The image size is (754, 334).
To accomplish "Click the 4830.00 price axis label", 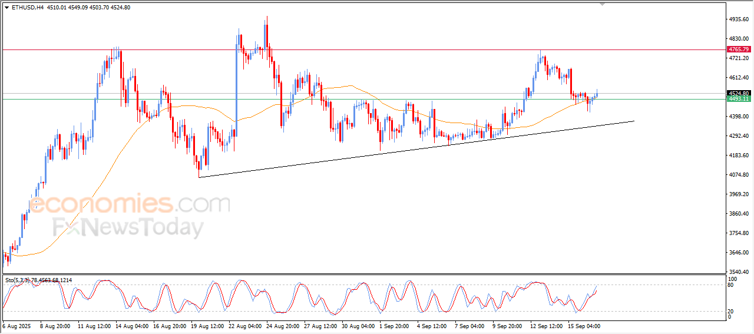I will (739, 39).
